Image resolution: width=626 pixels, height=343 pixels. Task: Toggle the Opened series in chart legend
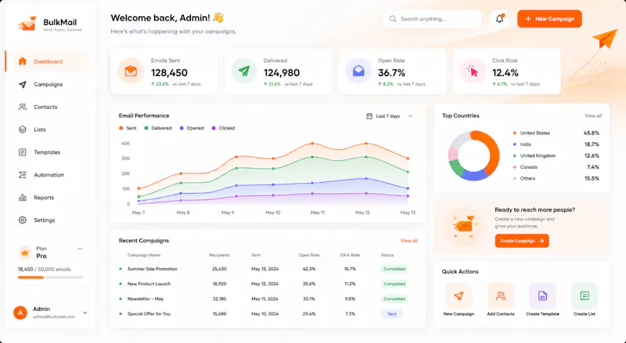point(192,128)
